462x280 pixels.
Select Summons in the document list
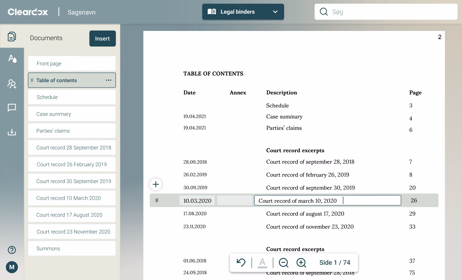pos(72,248)
